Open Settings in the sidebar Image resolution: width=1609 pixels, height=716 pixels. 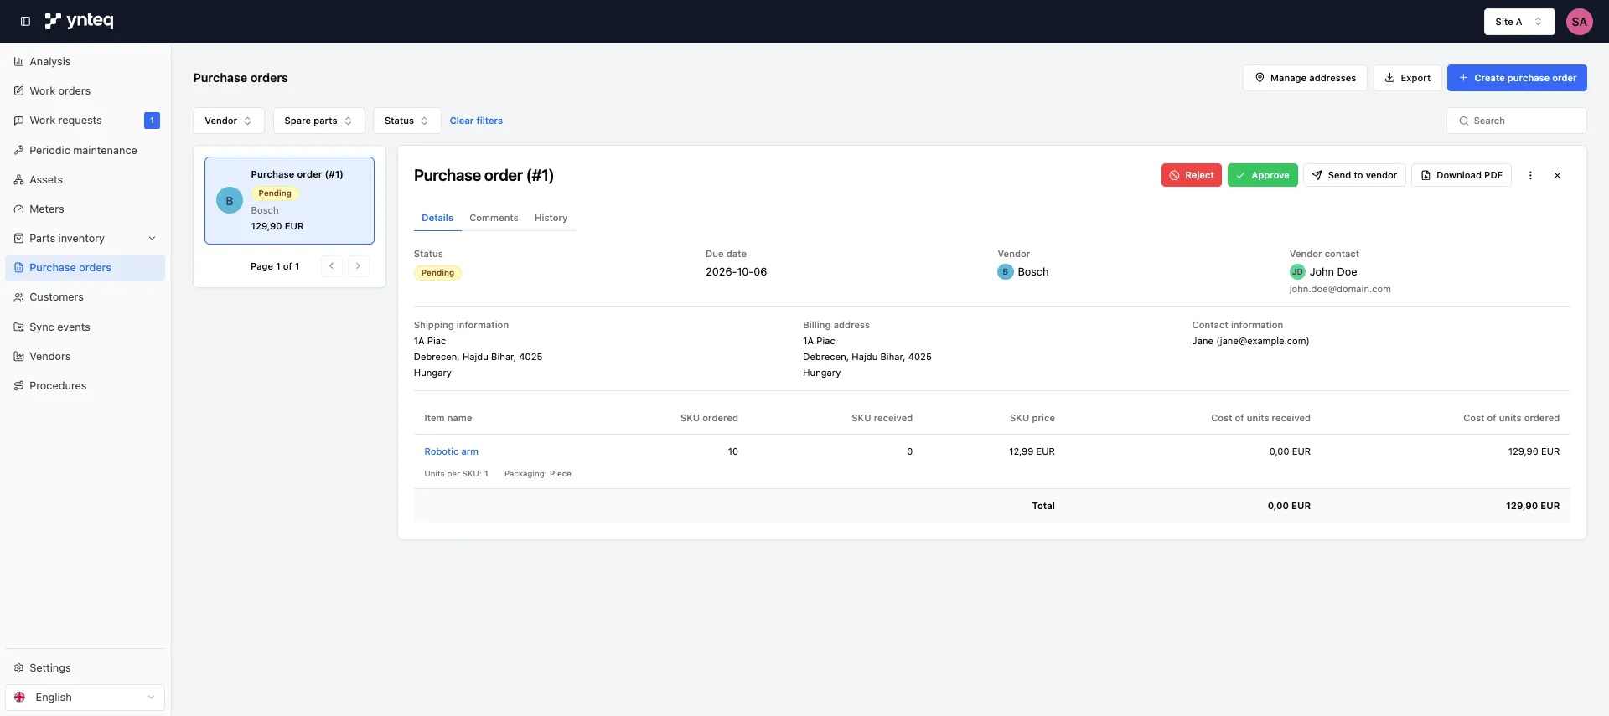85,668
